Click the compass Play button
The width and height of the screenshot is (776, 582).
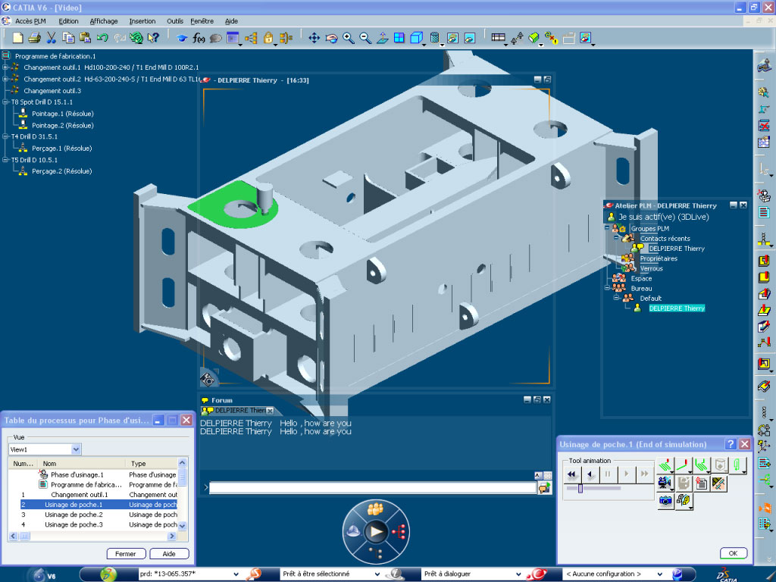(376, 532)
